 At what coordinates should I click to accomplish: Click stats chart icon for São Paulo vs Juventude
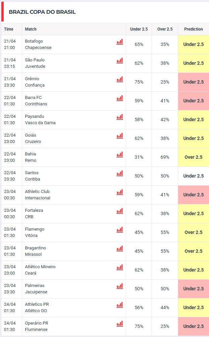[x=120, y=61]
